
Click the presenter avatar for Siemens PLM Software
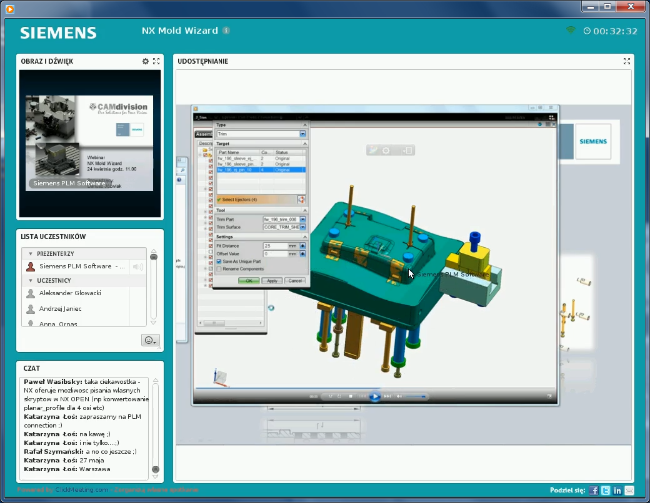tap(30, 266)
